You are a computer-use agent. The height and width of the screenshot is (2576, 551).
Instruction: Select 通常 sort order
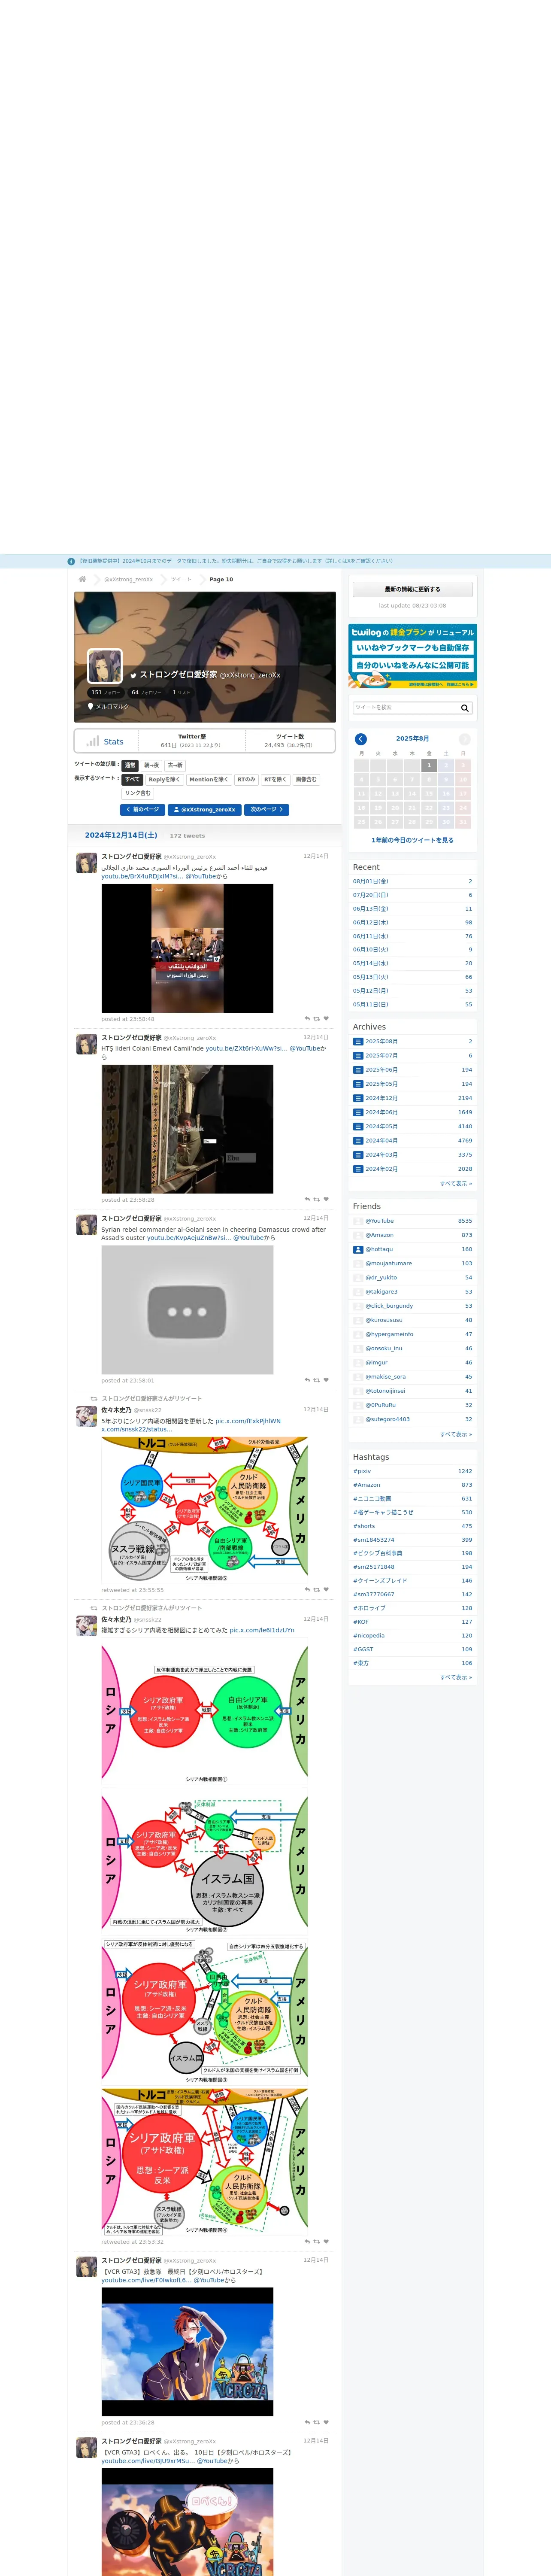tap(130, 765)
